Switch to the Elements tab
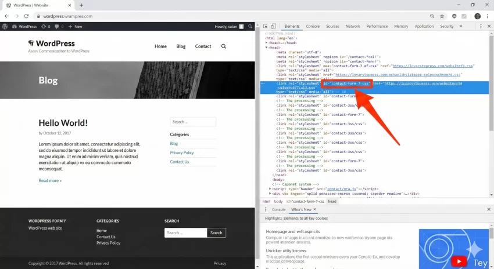 pyautogui.click(x=292, y=27)
